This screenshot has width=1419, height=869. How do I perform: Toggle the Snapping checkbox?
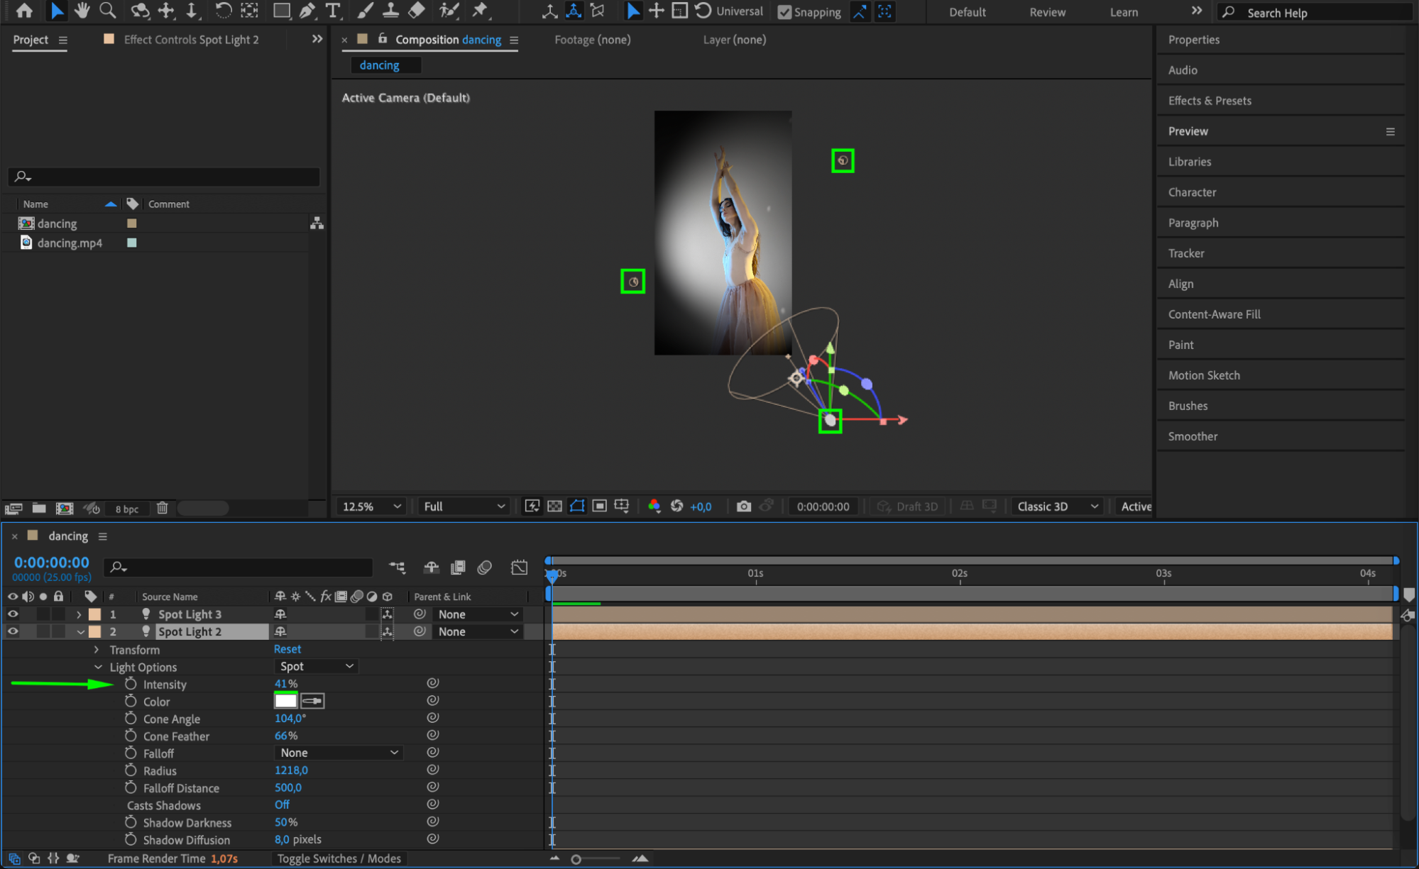(x=784, y=12)
